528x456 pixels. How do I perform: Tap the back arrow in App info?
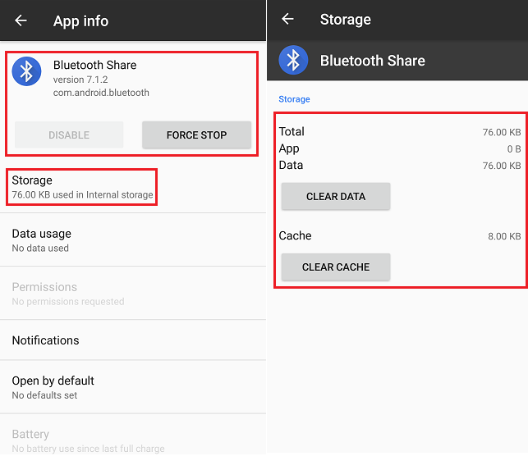(x=21, y=21)
